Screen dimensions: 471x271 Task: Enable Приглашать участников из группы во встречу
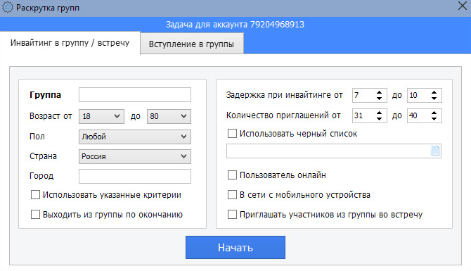pyautogui.click(x=232, y=215)
